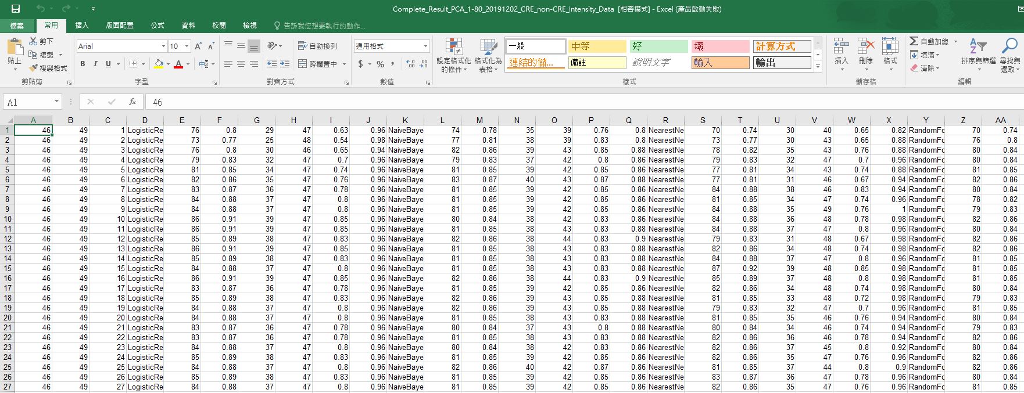This screenshot has width=1024, height=393.
Task: Apply the 好 (Good) cell style
Action: (x=658, y=46)
